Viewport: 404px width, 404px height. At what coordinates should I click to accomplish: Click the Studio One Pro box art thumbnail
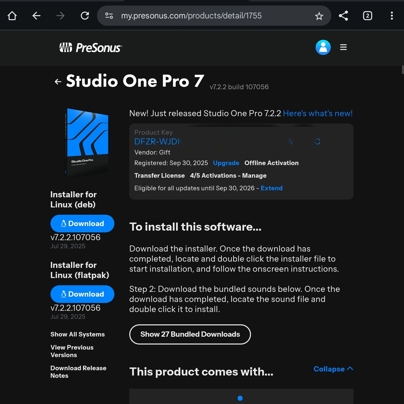point(87,143)
